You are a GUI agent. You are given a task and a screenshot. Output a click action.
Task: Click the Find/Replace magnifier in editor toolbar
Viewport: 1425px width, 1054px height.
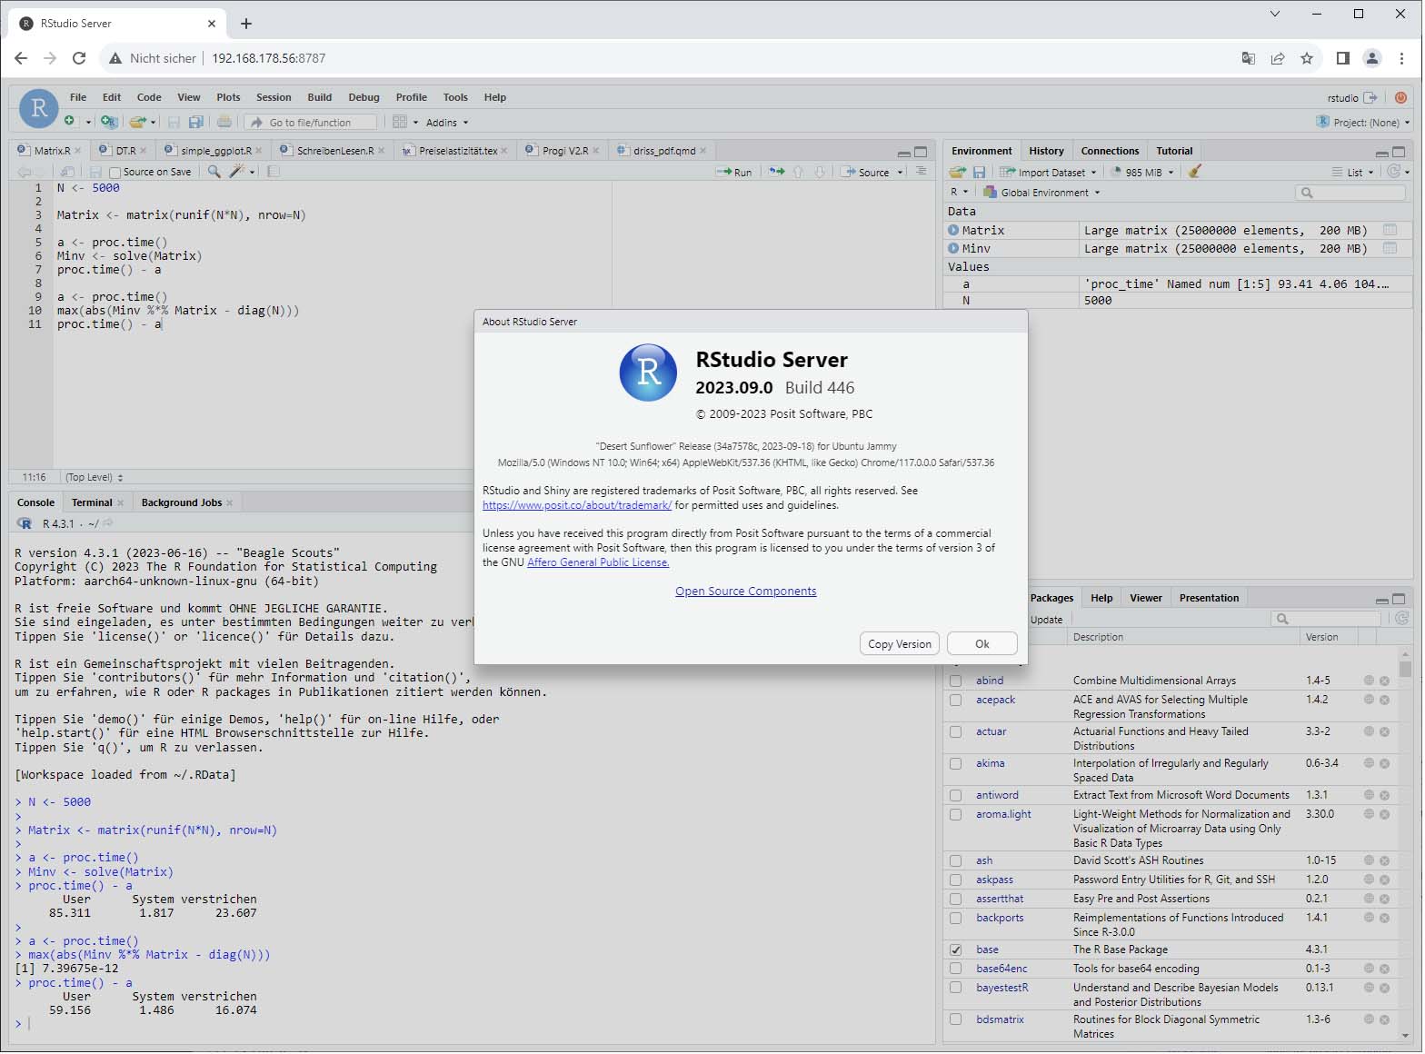[x=214, y=172]
